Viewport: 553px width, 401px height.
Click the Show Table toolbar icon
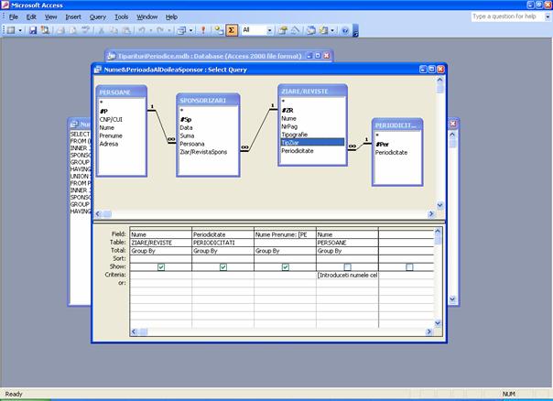[218, 30]
